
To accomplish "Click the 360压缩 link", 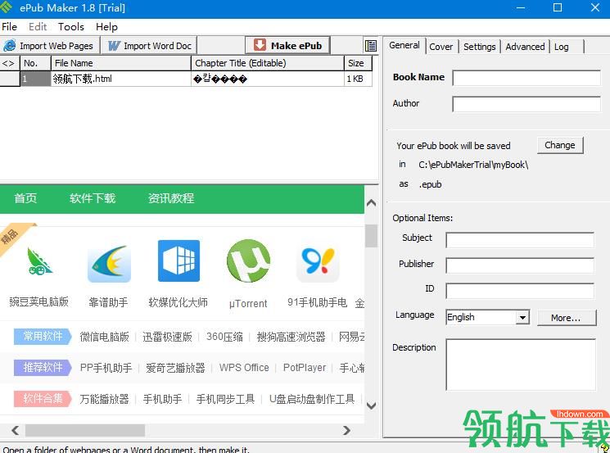I will 224,337.
